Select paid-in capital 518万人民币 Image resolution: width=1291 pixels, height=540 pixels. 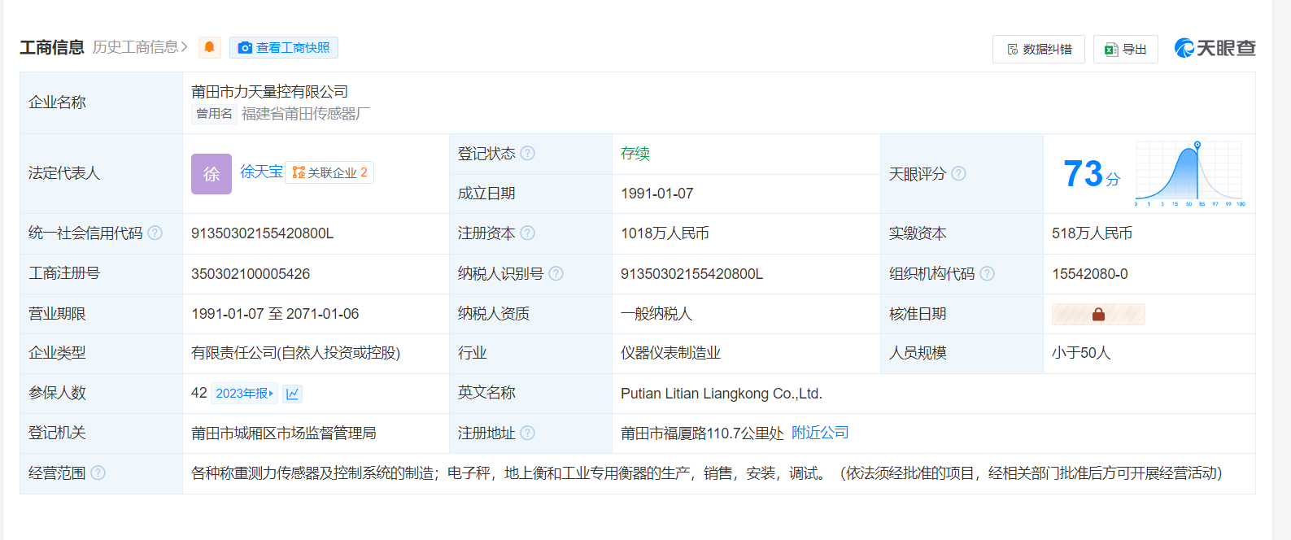coord(1092,233)
